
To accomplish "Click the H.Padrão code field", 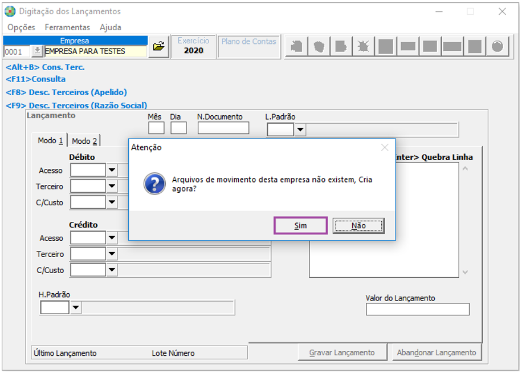I will 55,307.
